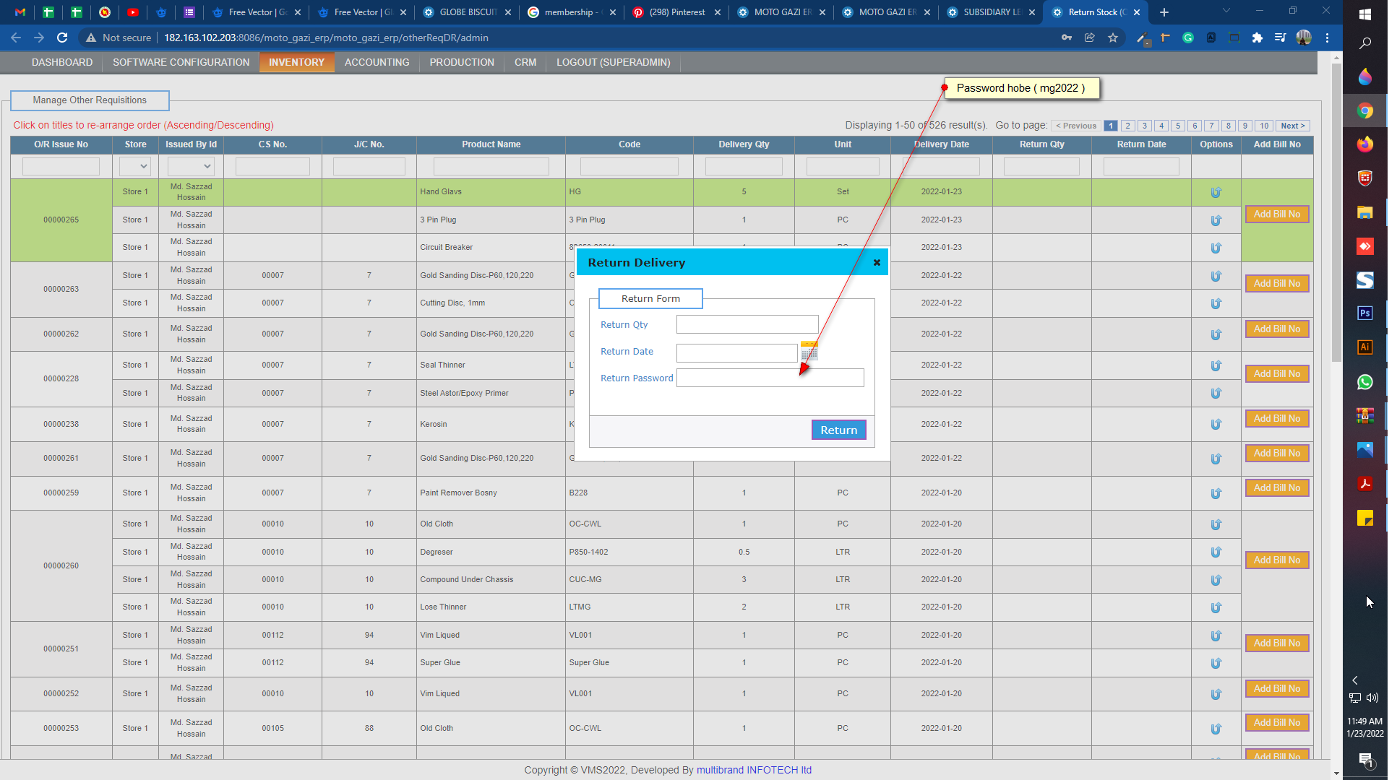Click return icon for Paint Remover Bosny row
Viewport: 1397px width, 780px height.
tap(1216, 493)
